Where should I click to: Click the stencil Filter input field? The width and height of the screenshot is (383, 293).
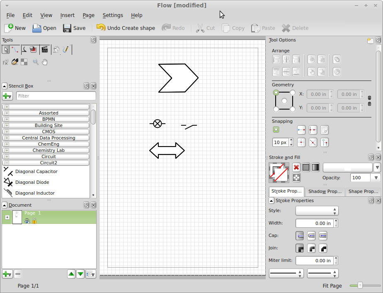click(x=56, y=96)
